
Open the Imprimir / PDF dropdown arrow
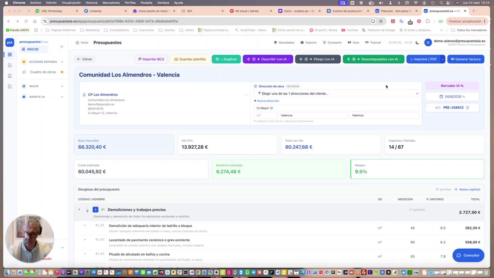(x=443, y=59)
